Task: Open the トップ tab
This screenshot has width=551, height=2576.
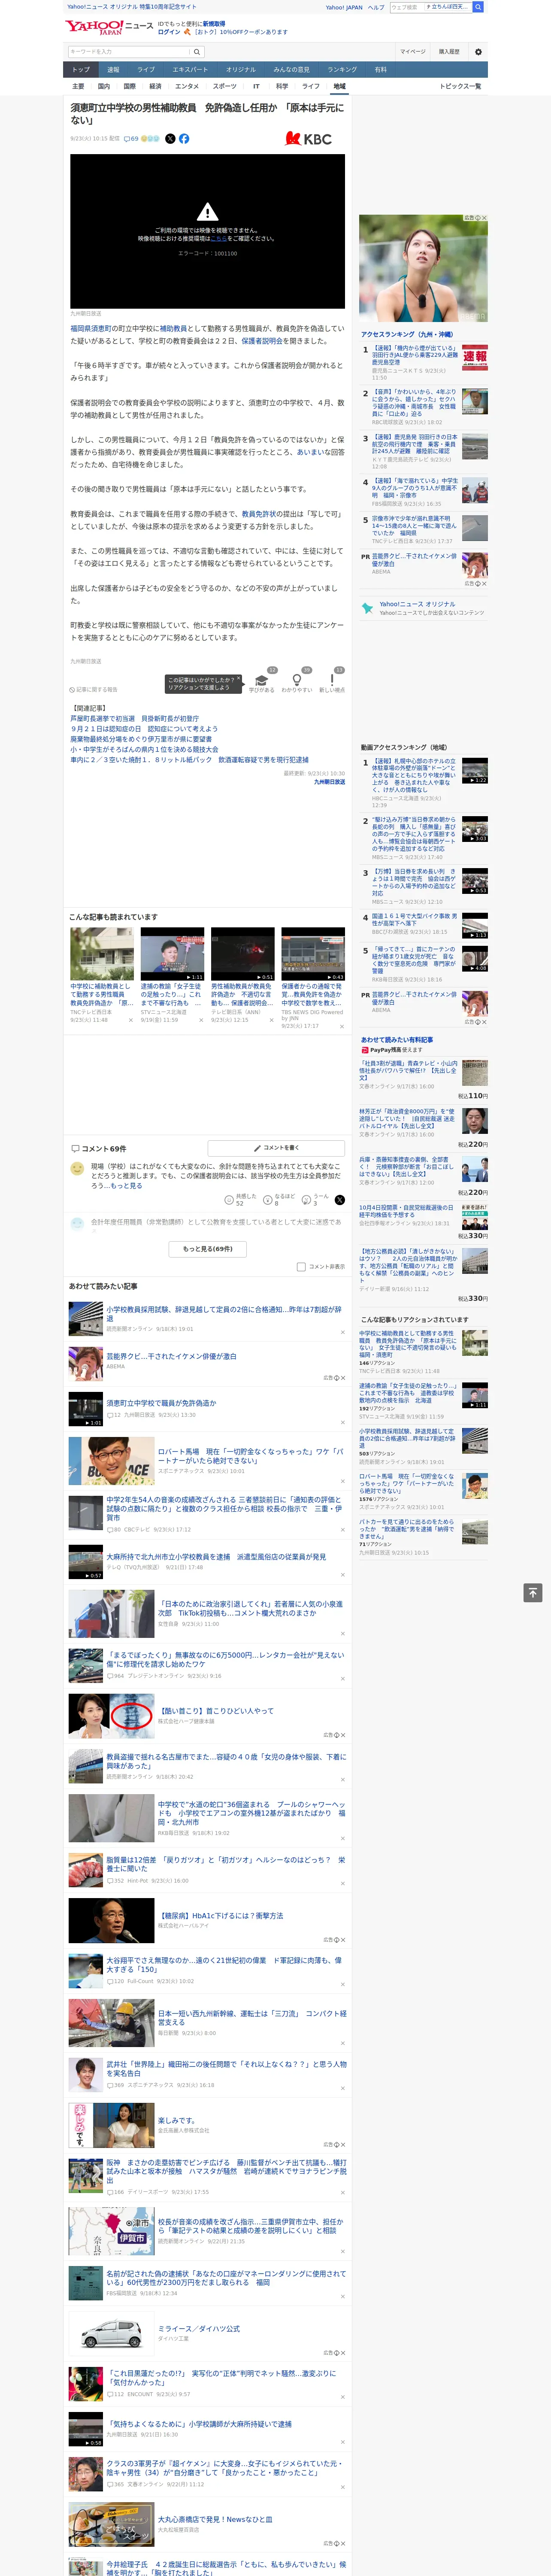Action: pos(81,70)
